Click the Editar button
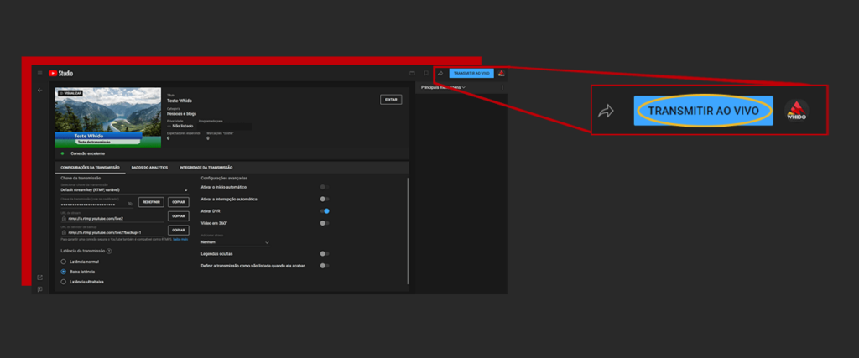This screenshot has height=358, width=859. (390, 99)
